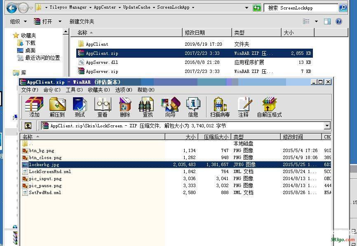Screen dimensions: 357x246
Task: Click the sidebar scrollbar up arrow
Action: [x=66, y=32]
